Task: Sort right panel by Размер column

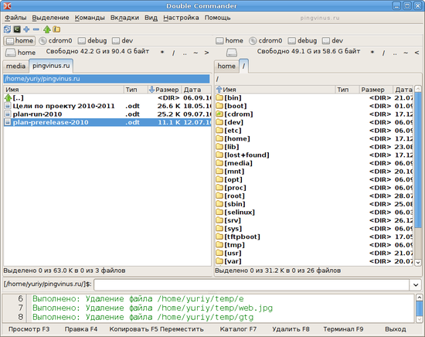Action: [x=376, y=90]
